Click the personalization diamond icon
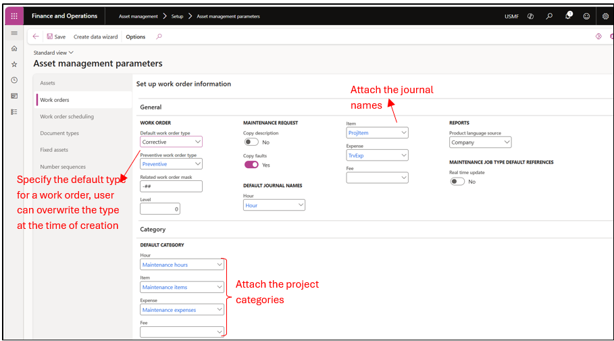This screenshot has width=614, height=341. [x=598, y=36]
